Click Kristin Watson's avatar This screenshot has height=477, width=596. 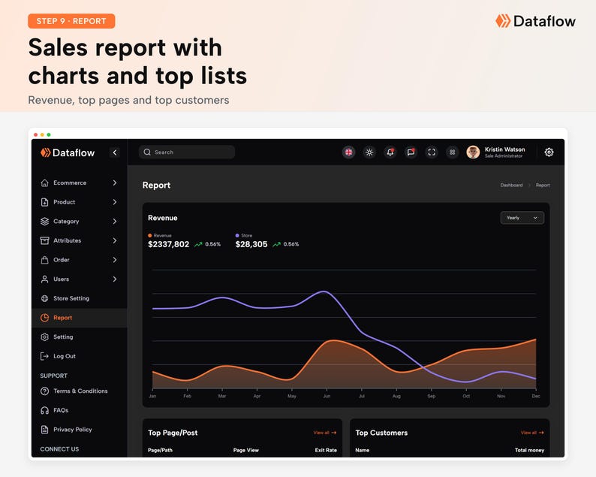[473, 152]
